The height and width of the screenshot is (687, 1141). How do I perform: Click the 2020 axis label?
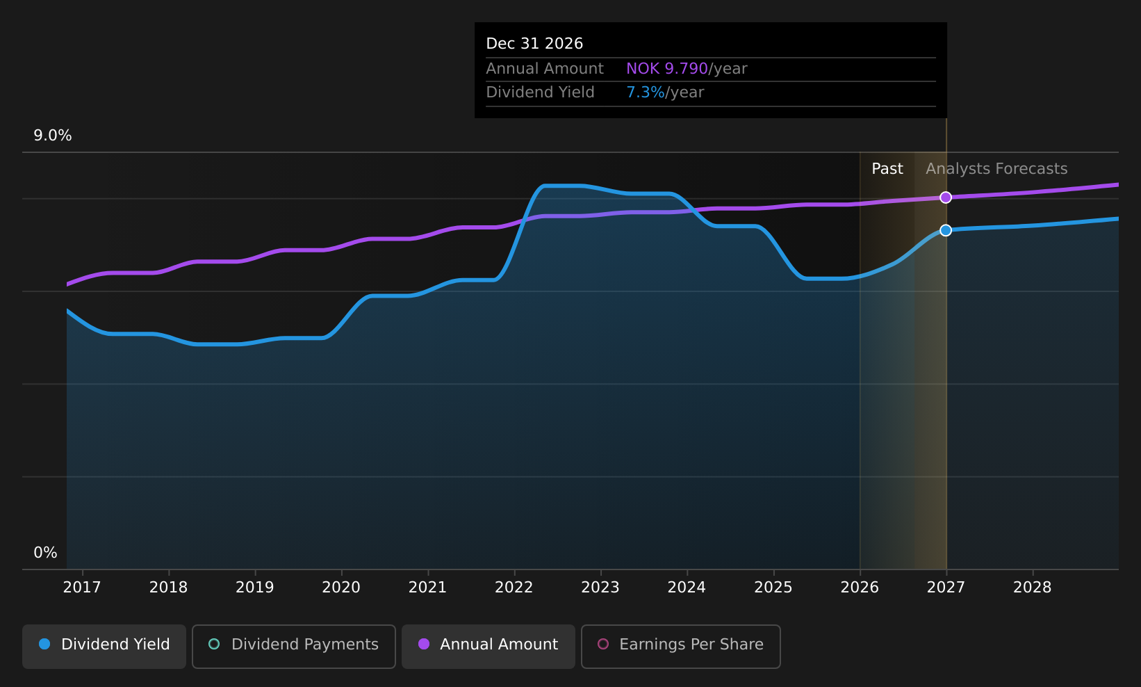pyautogui.click(x=341, y=588)
